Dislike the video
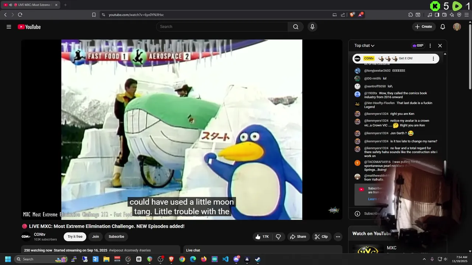Screen dimensions: 472x265 coord(278,237)
